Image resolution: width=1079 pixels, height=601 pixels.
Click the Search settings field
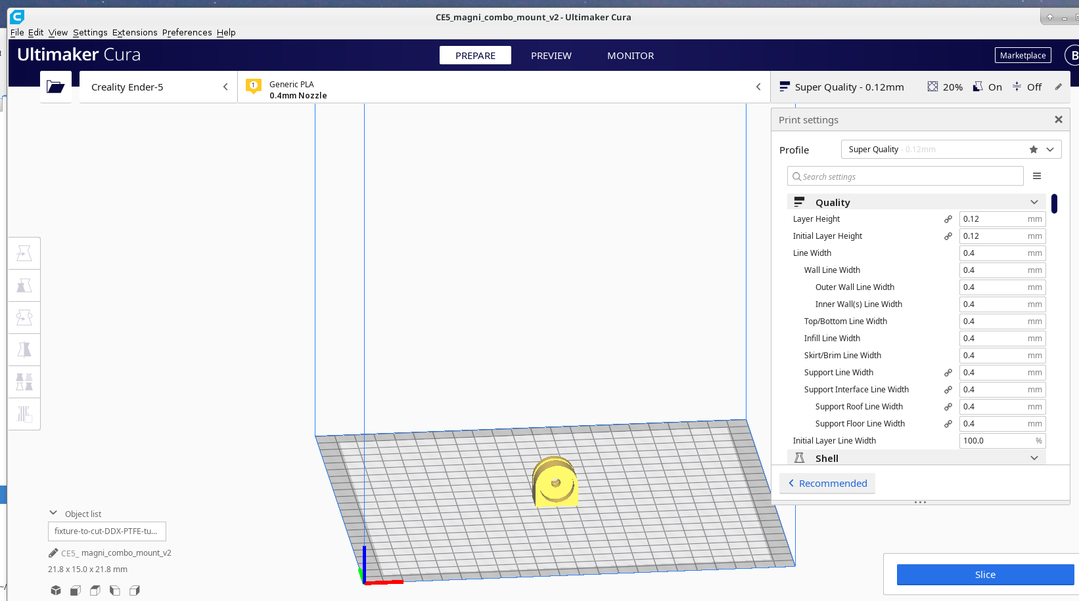coord(906,176)
